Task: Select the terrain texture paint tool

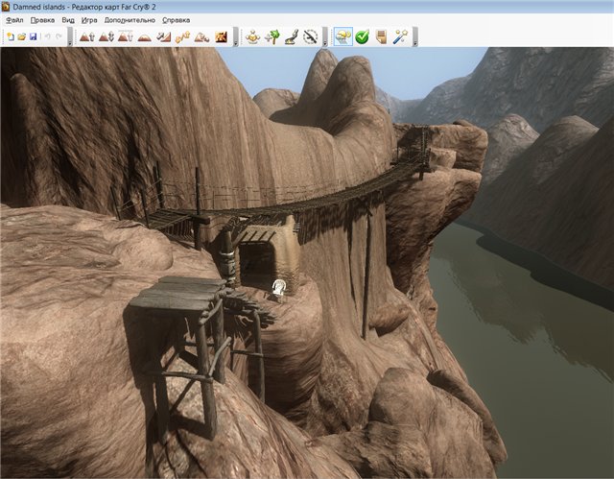Action: 222,36
